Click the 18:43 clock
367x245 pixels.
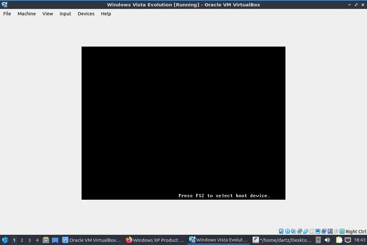(x=359, y=240)
